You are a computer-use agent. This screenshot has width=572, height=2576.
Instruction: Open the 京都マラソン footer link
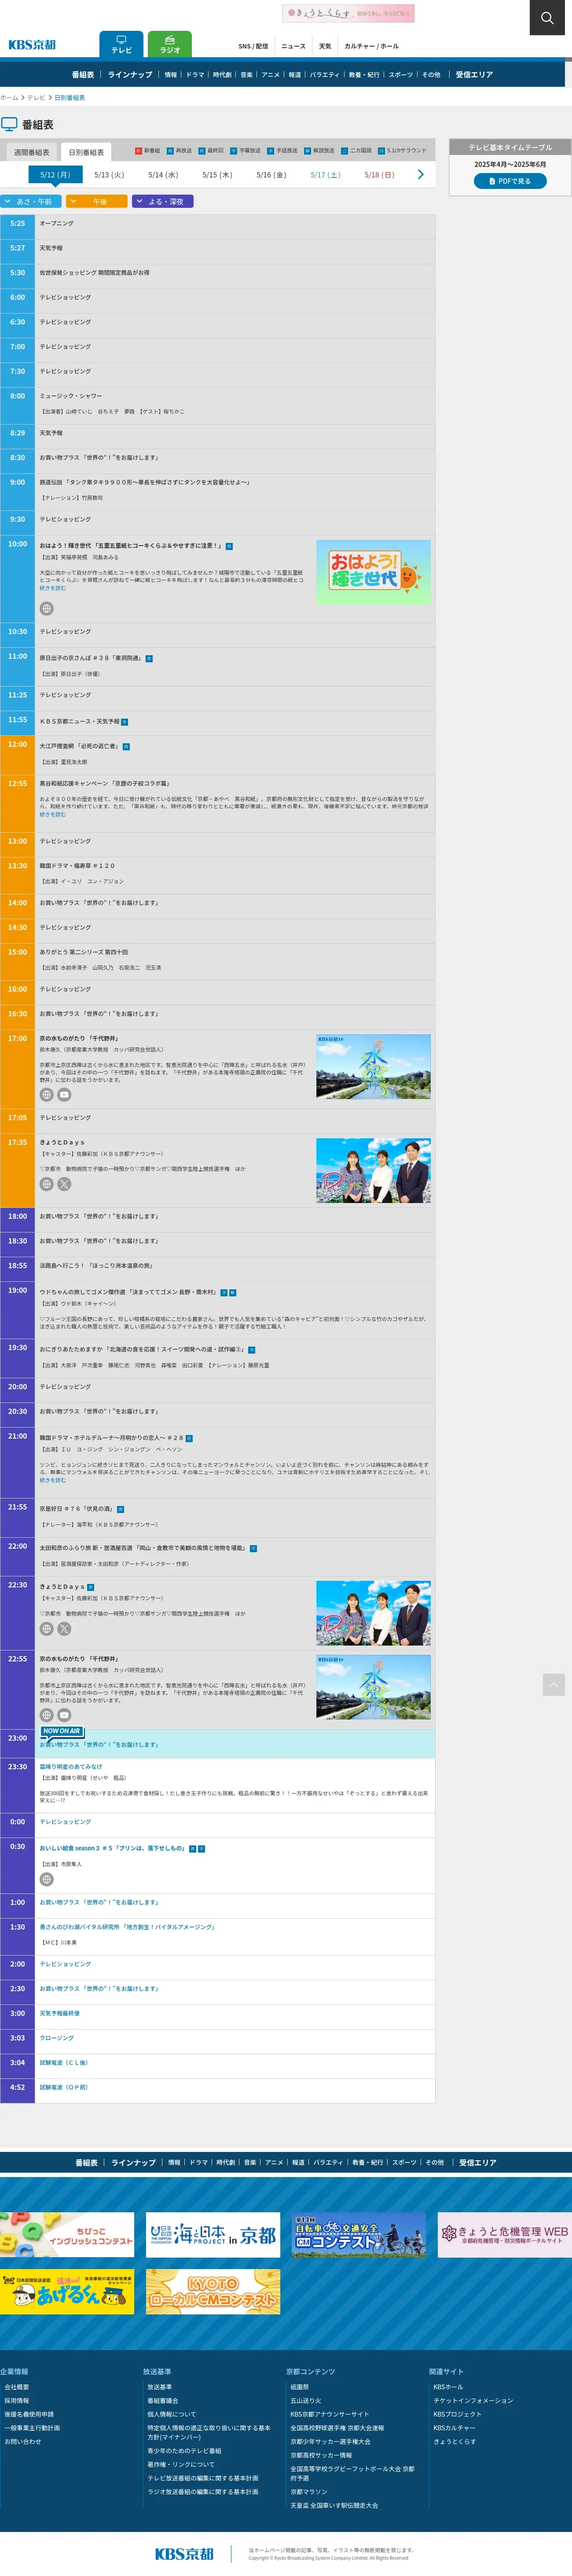click(x=309, y=2492)
